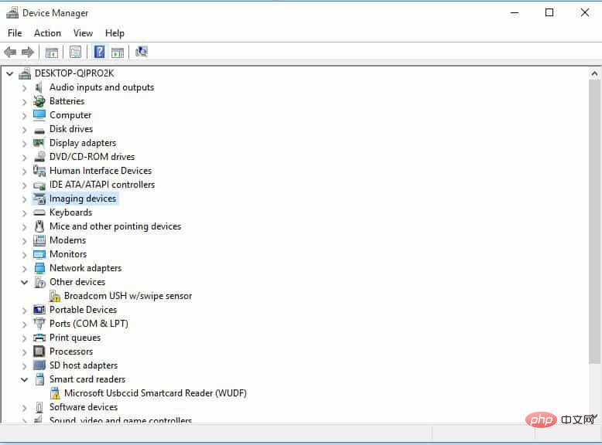Click the Modems category icon

tap(39, 240)
